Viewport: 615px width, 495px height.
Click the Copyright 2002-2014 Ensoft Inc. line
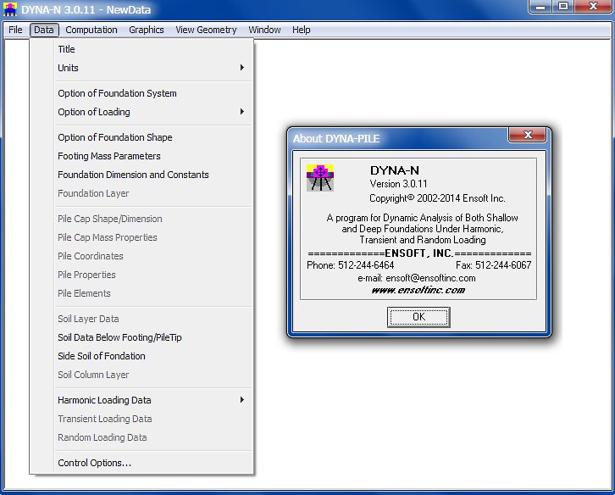pos(437,198)
